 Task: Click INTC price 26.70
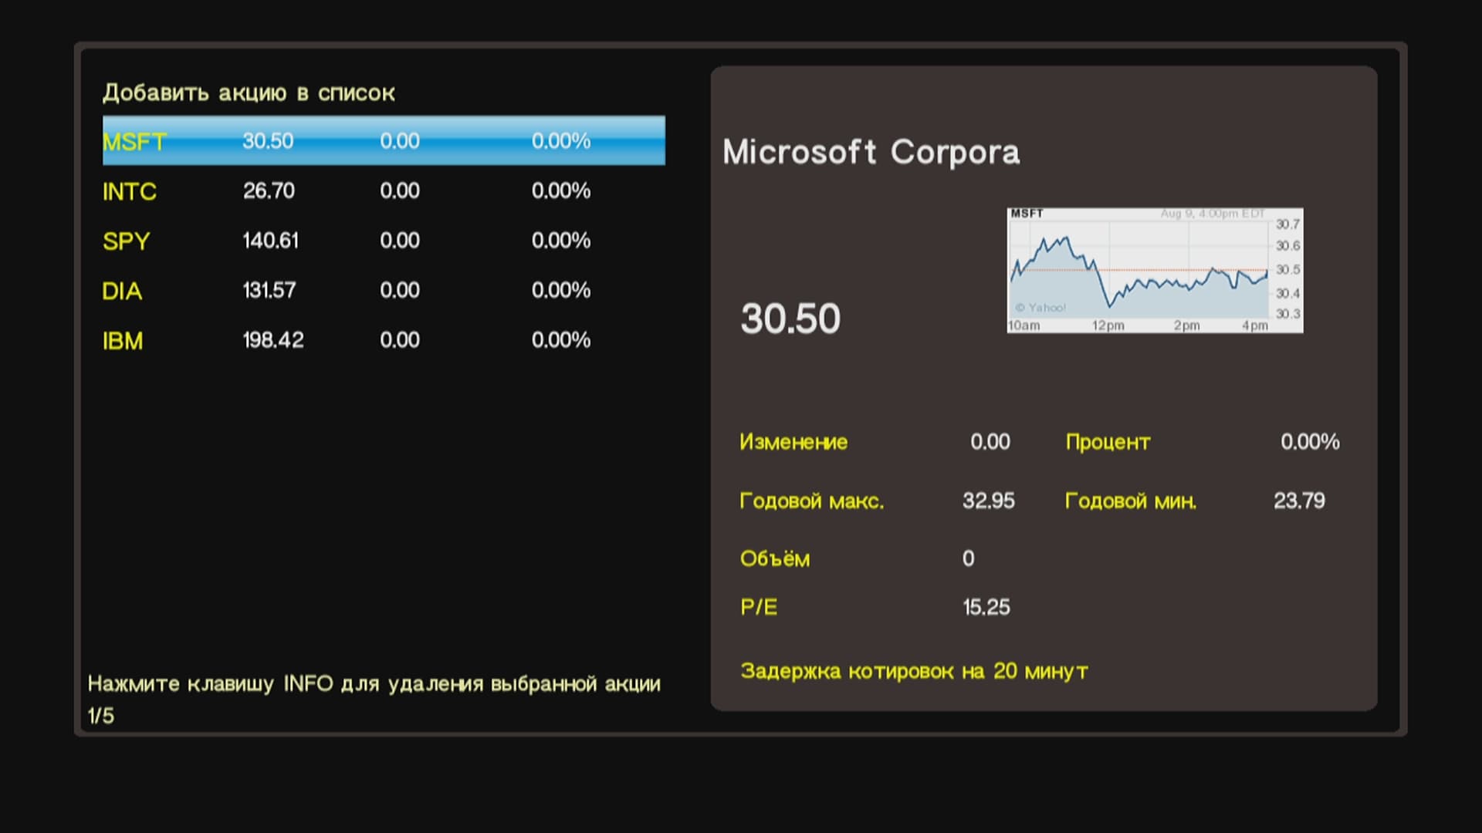point(269,191)
